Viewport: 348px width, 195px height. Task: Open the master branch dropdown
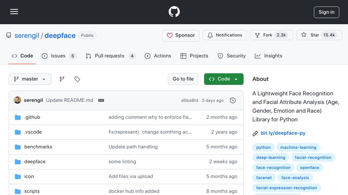click(30, 79)
